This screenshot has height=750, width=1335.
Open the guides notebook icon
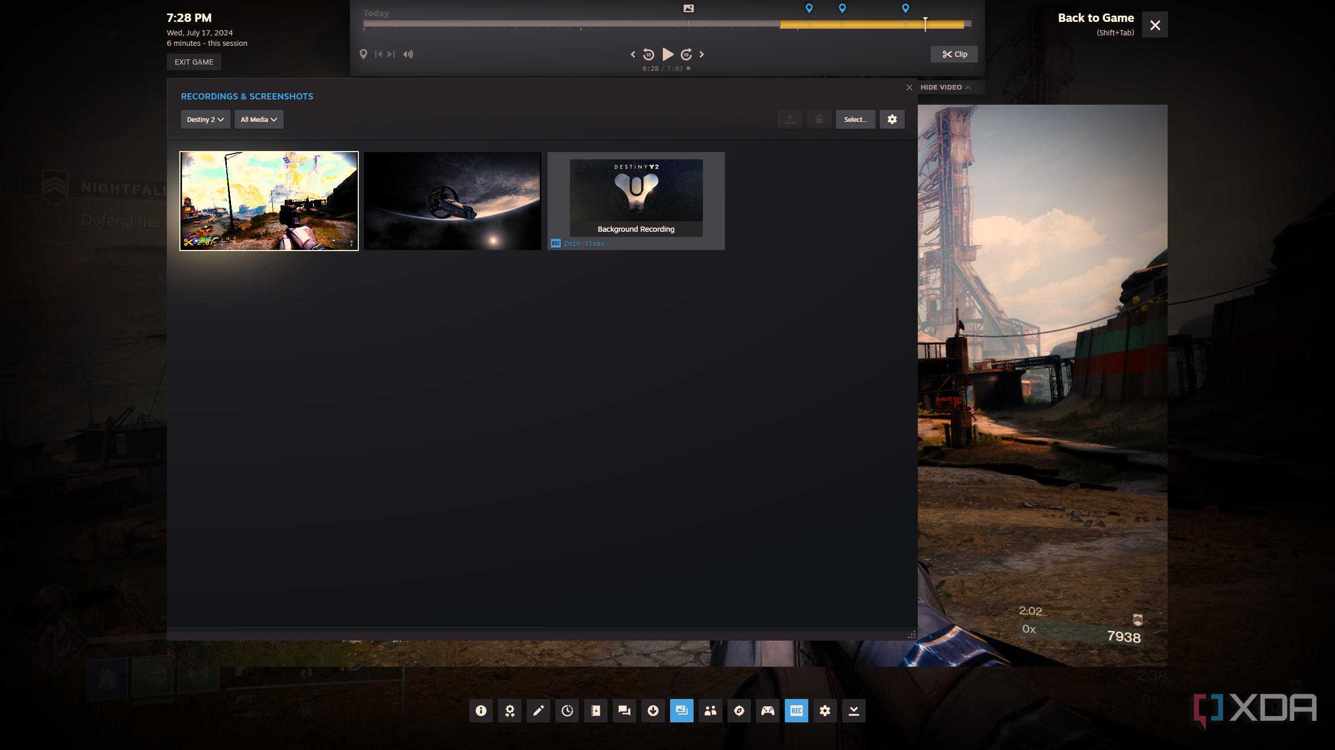pos(596,710)
